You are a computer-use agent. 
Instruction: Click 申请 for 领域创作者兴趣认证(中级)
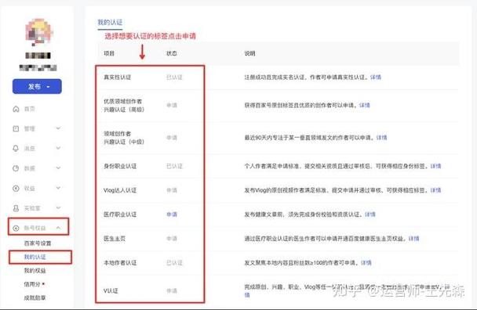[x=172, y=138]
